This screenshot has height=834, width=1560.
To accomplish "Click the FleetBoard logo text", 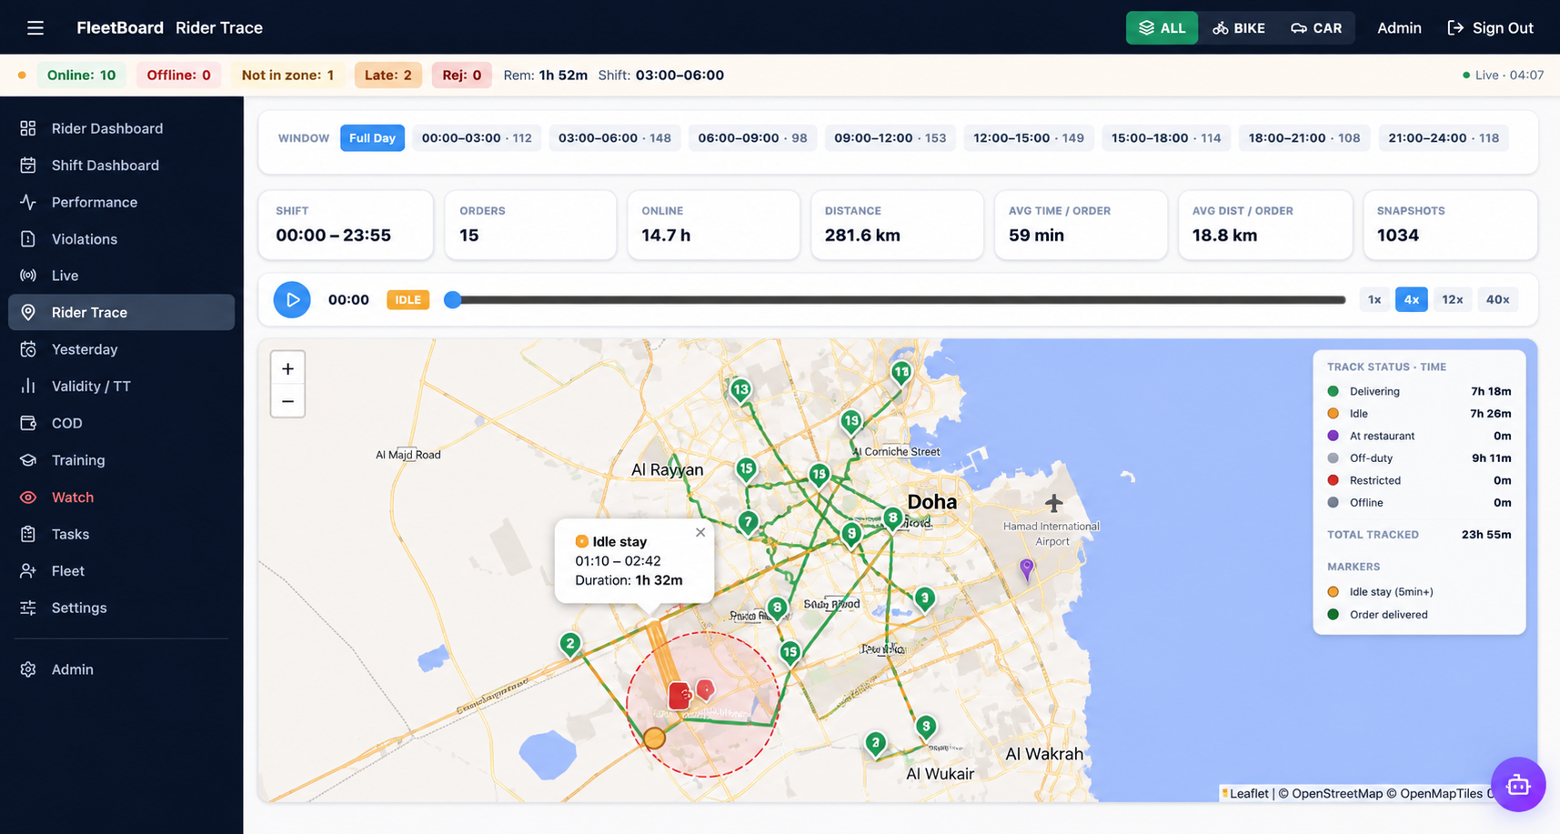I will (120, 28).
